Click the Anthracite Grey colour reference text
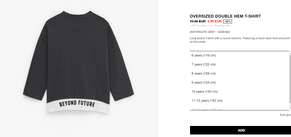The width and height of the screenshot is (291, 137). 210,32
